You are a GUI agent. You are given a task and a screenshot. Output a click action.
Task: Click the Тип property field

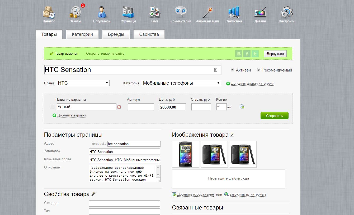[x=125, y=212]
